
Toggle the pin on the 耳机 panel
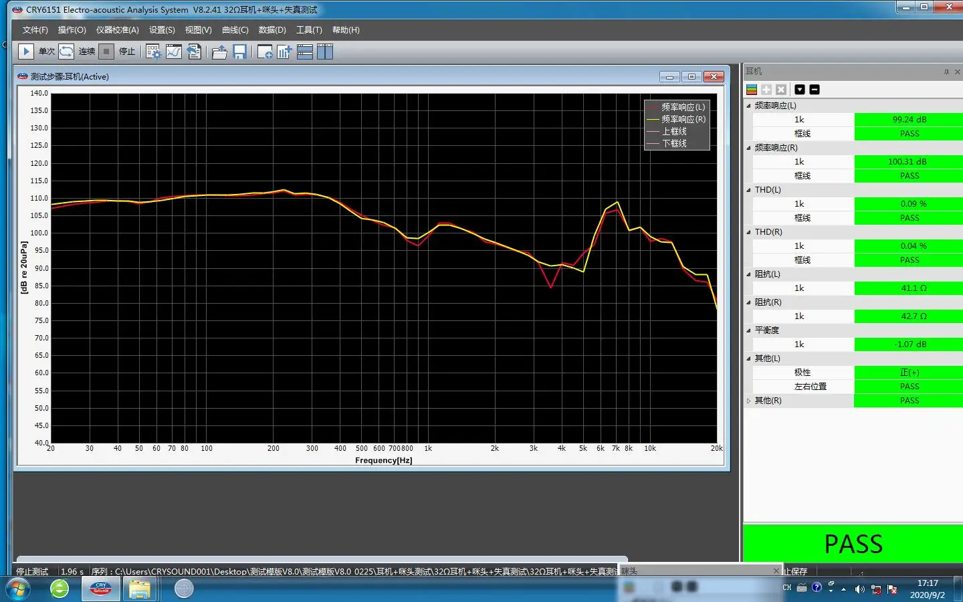(946, 72)
